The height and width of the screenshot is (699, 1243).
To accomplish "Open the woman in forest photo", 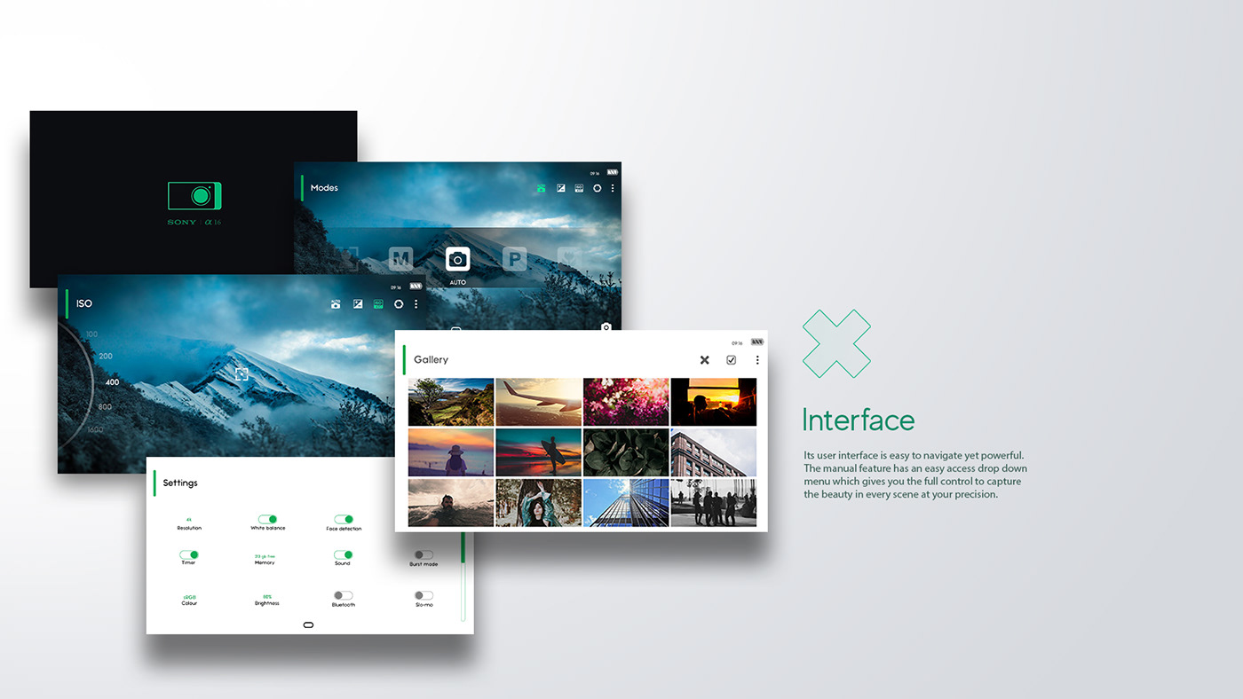I will tap(538, 503).
